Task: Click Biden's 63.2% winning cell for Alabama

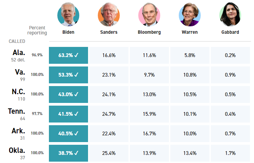Action: pyautogui.click(x=68, y=55)
